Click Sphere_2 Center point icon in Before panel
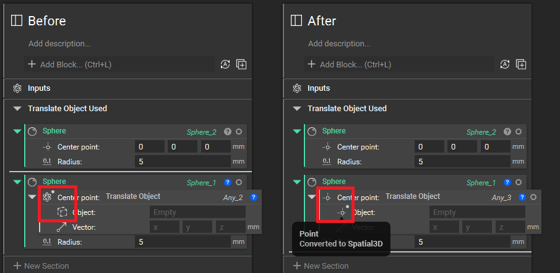The height and width of the screenshot is (273, 560). point(47,146)
